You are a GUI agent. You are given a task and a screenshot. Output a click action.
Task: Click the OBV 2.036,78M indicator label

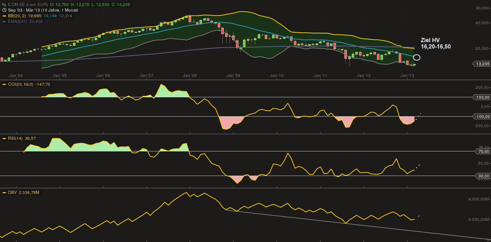tap(23, 192)
